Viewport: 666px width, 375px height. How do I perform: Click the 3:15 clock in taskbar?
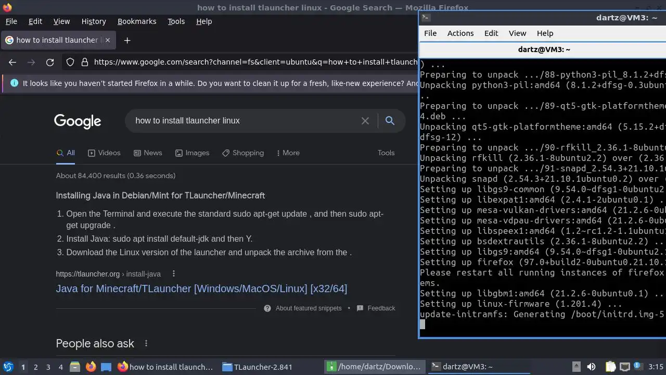[656, 367]
